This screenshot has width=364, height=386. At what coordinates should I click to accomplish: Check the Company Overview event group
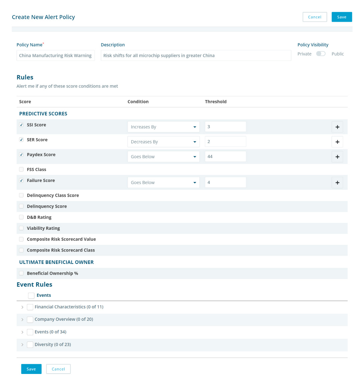[30, 319]
